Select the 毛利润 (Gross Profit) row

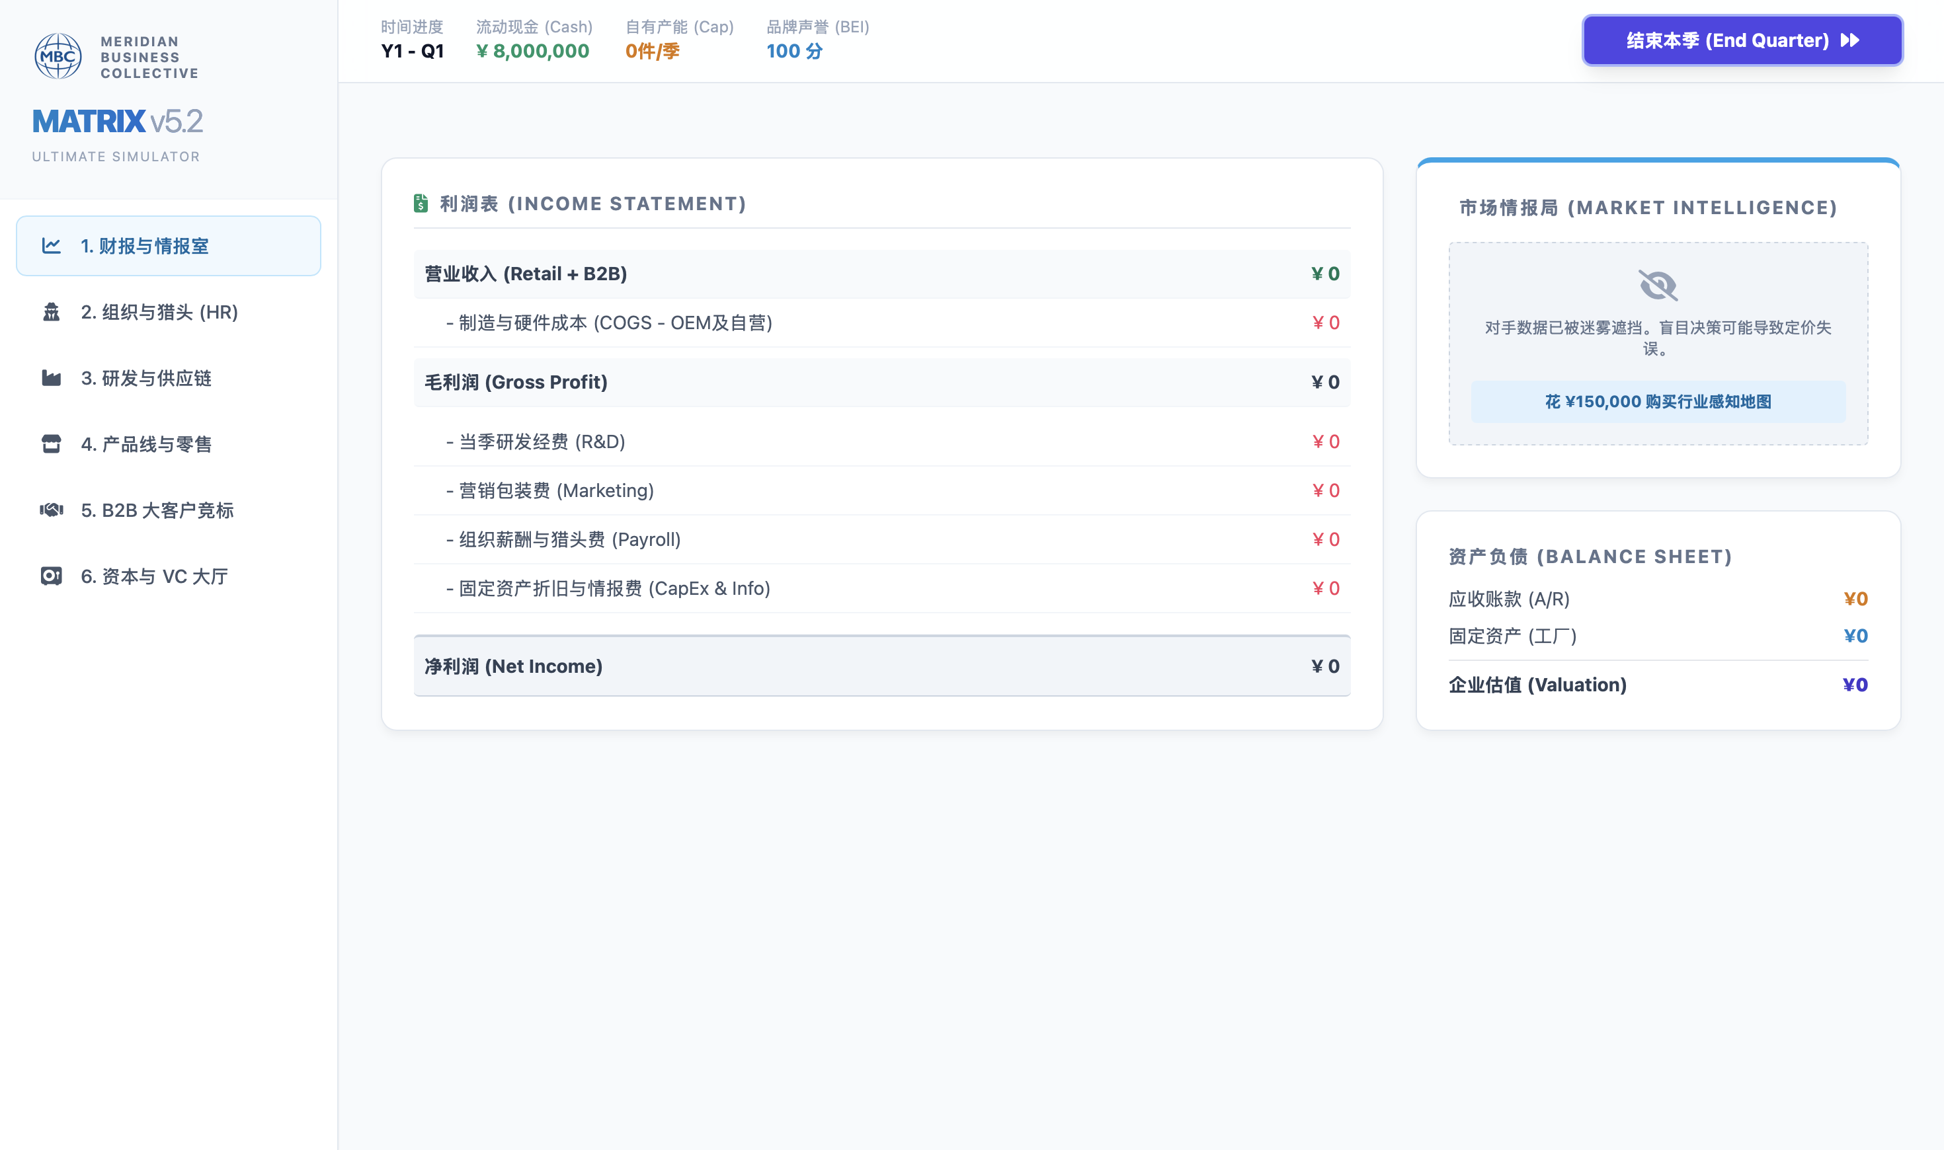click(x=882, y=382)
